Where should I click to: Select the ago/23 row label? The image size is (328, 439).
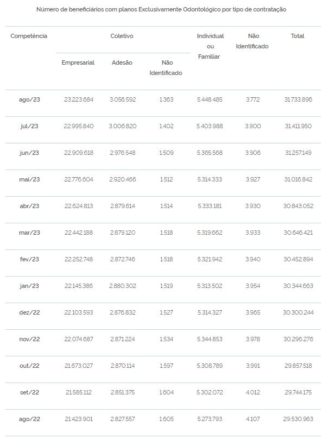[x=29, y=99]
